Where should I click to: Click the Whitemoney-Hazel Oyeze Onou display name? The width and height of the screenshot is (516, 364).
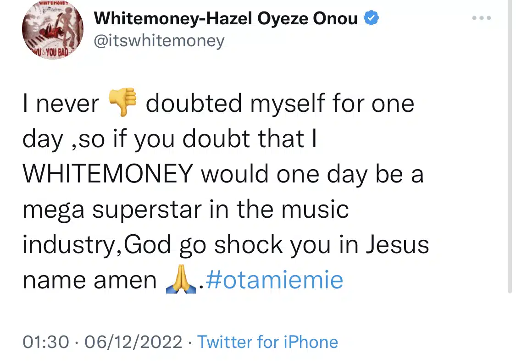click(x=226, y=18)
